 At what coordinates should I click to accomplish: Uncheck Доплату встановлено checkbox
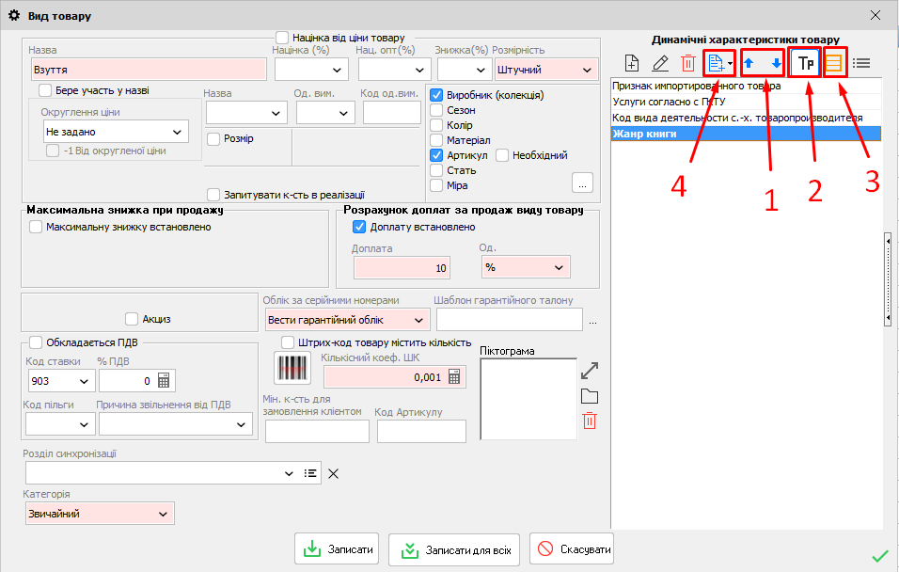(358, 227)
